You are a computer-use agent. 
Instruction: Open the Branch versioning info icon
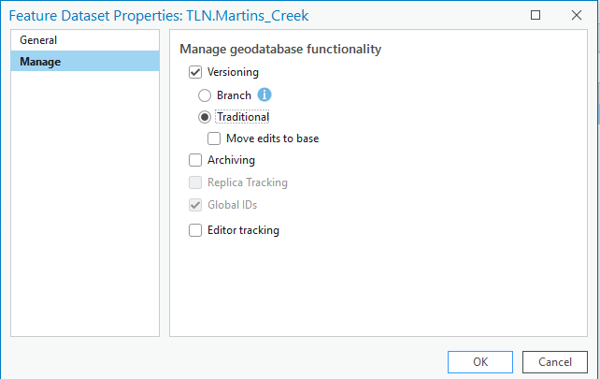pos(264,95)
